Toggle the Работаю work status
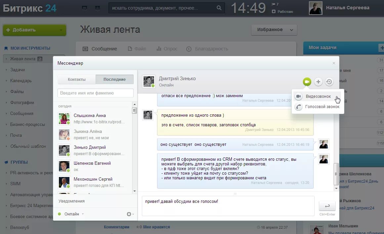384x234 pixels. click(282, 12)
